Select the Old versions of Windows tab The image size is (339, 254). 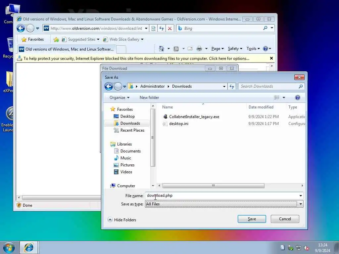[x=67, y=49]
